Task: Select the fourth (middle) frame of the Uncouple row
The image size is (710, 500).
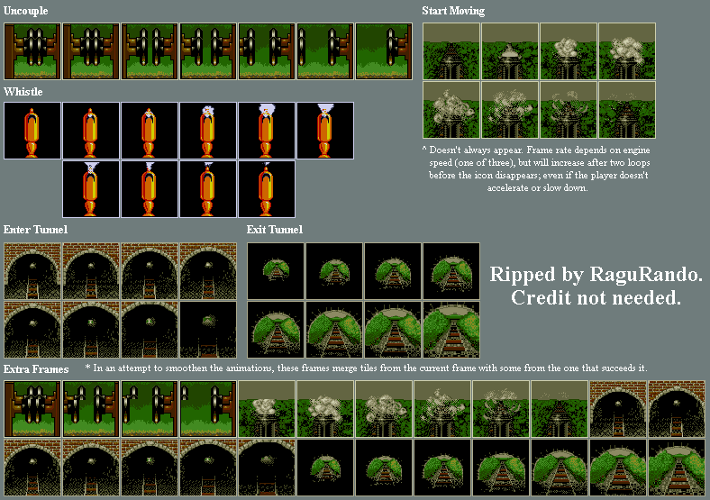Action: point(208,51)
